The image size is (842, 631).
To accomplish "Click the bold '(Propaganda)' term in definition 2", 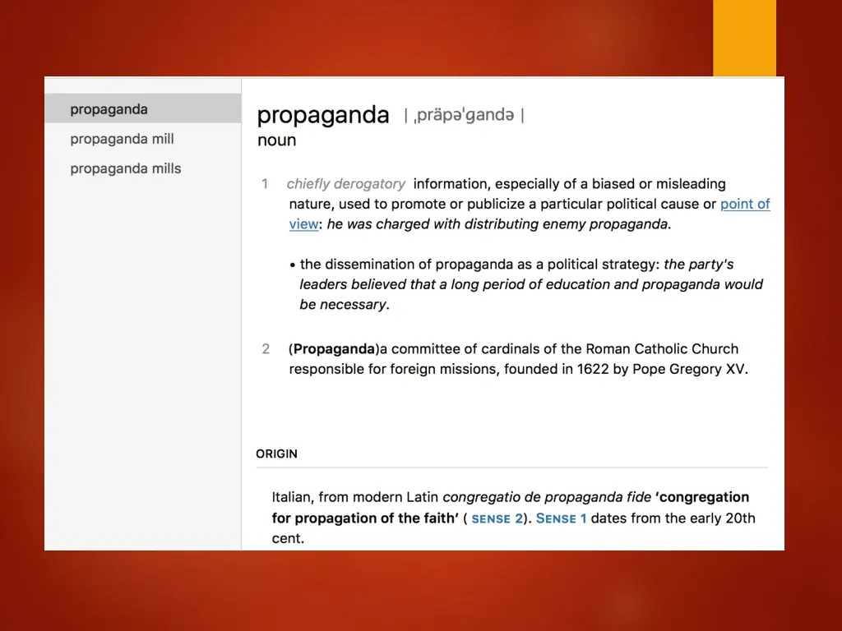I will click(334, 349).
